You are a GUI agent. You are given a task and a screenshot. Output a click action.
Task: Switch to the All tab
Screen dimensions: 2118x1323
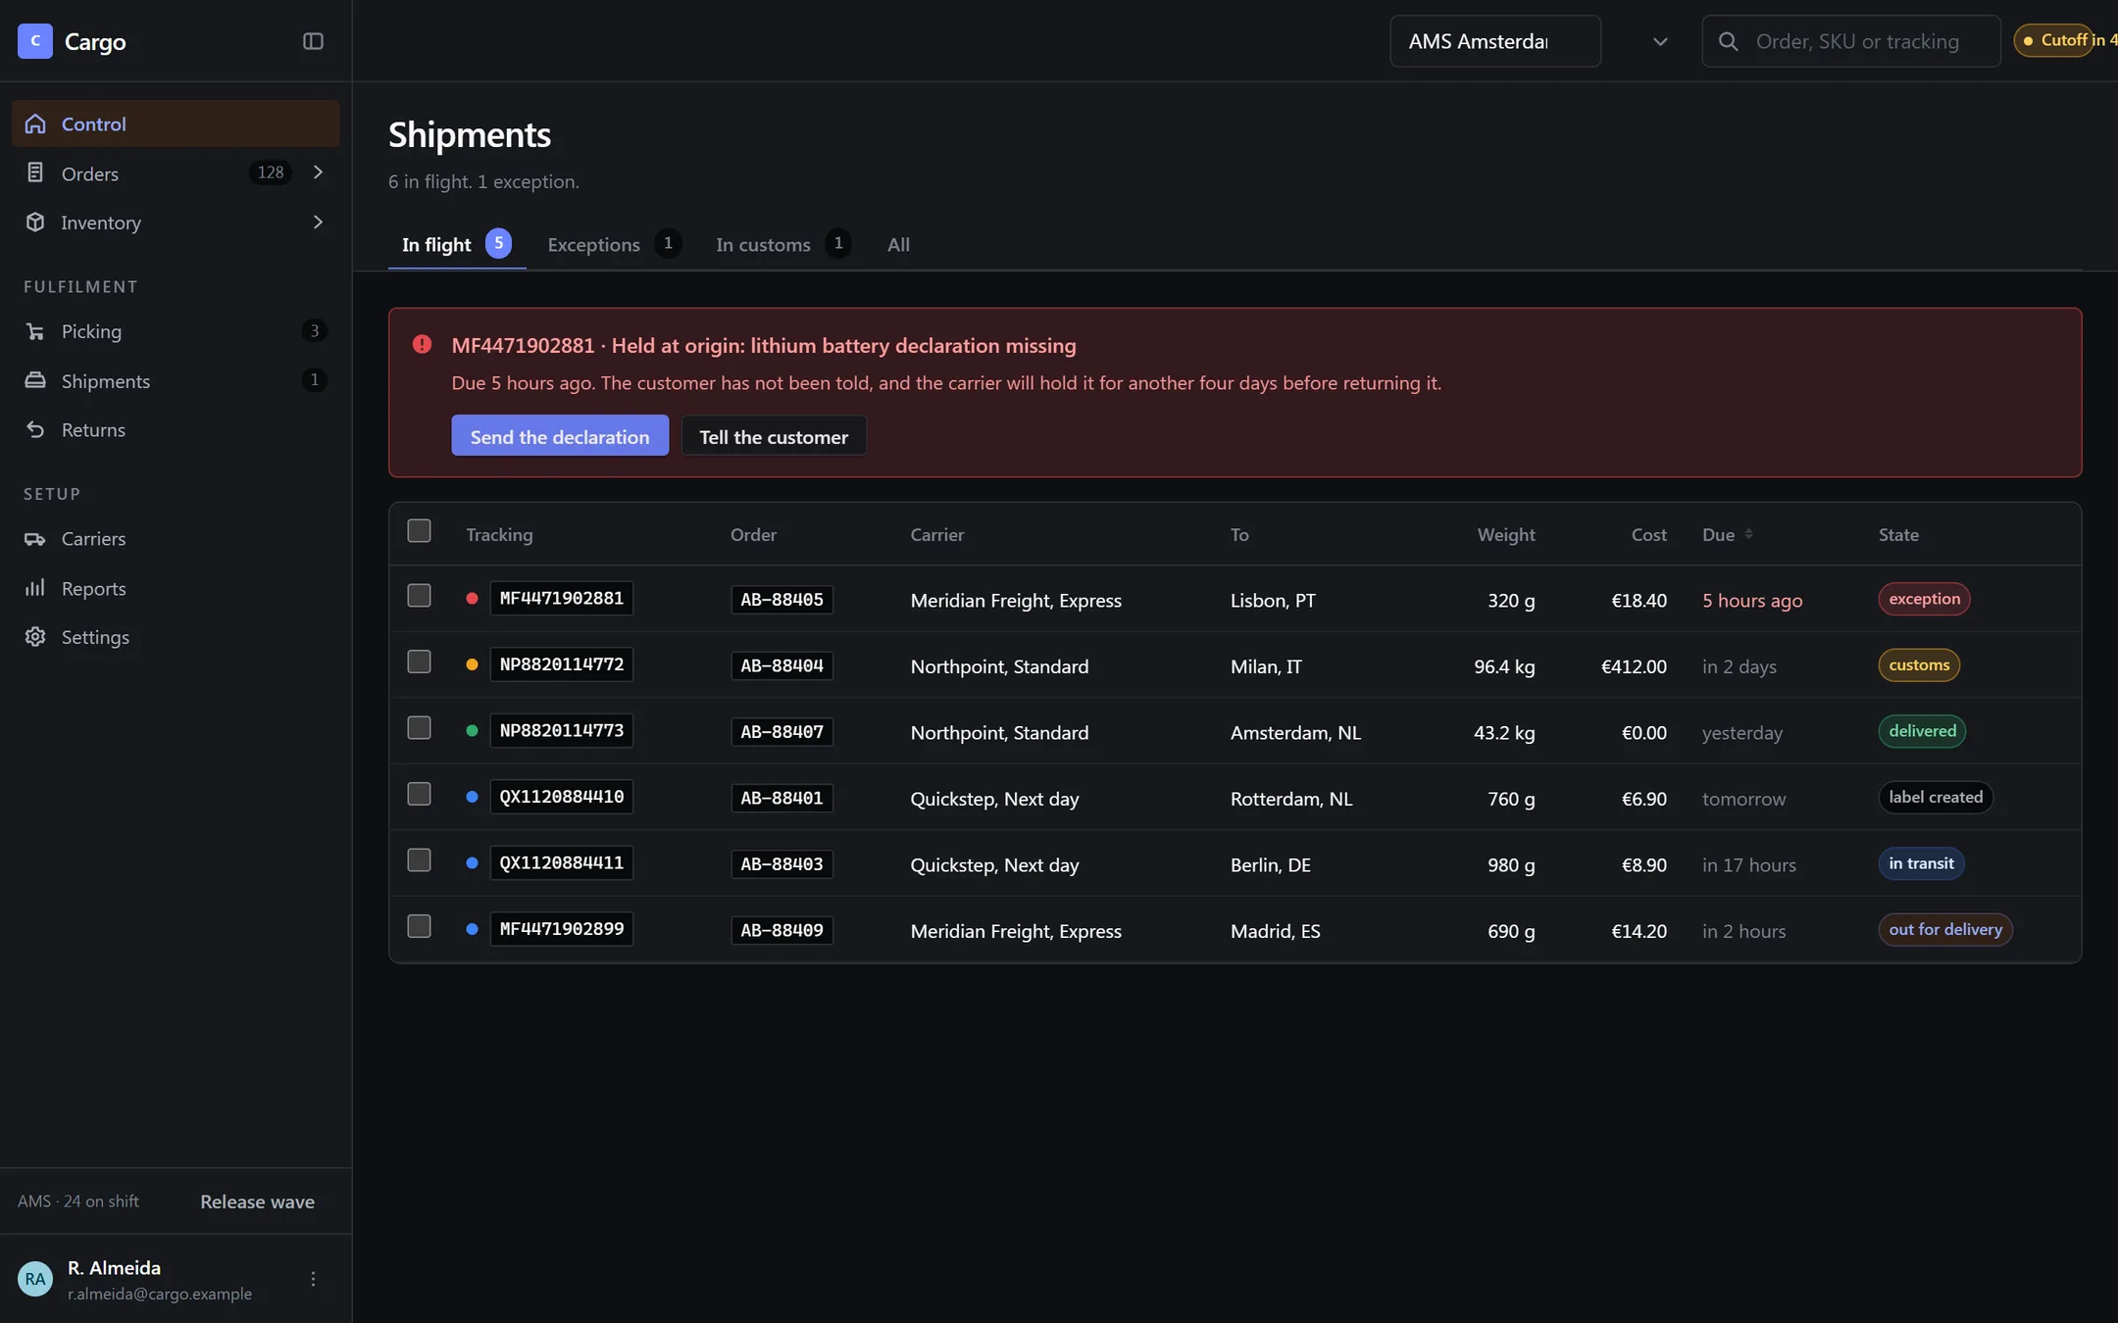[898, 244]
